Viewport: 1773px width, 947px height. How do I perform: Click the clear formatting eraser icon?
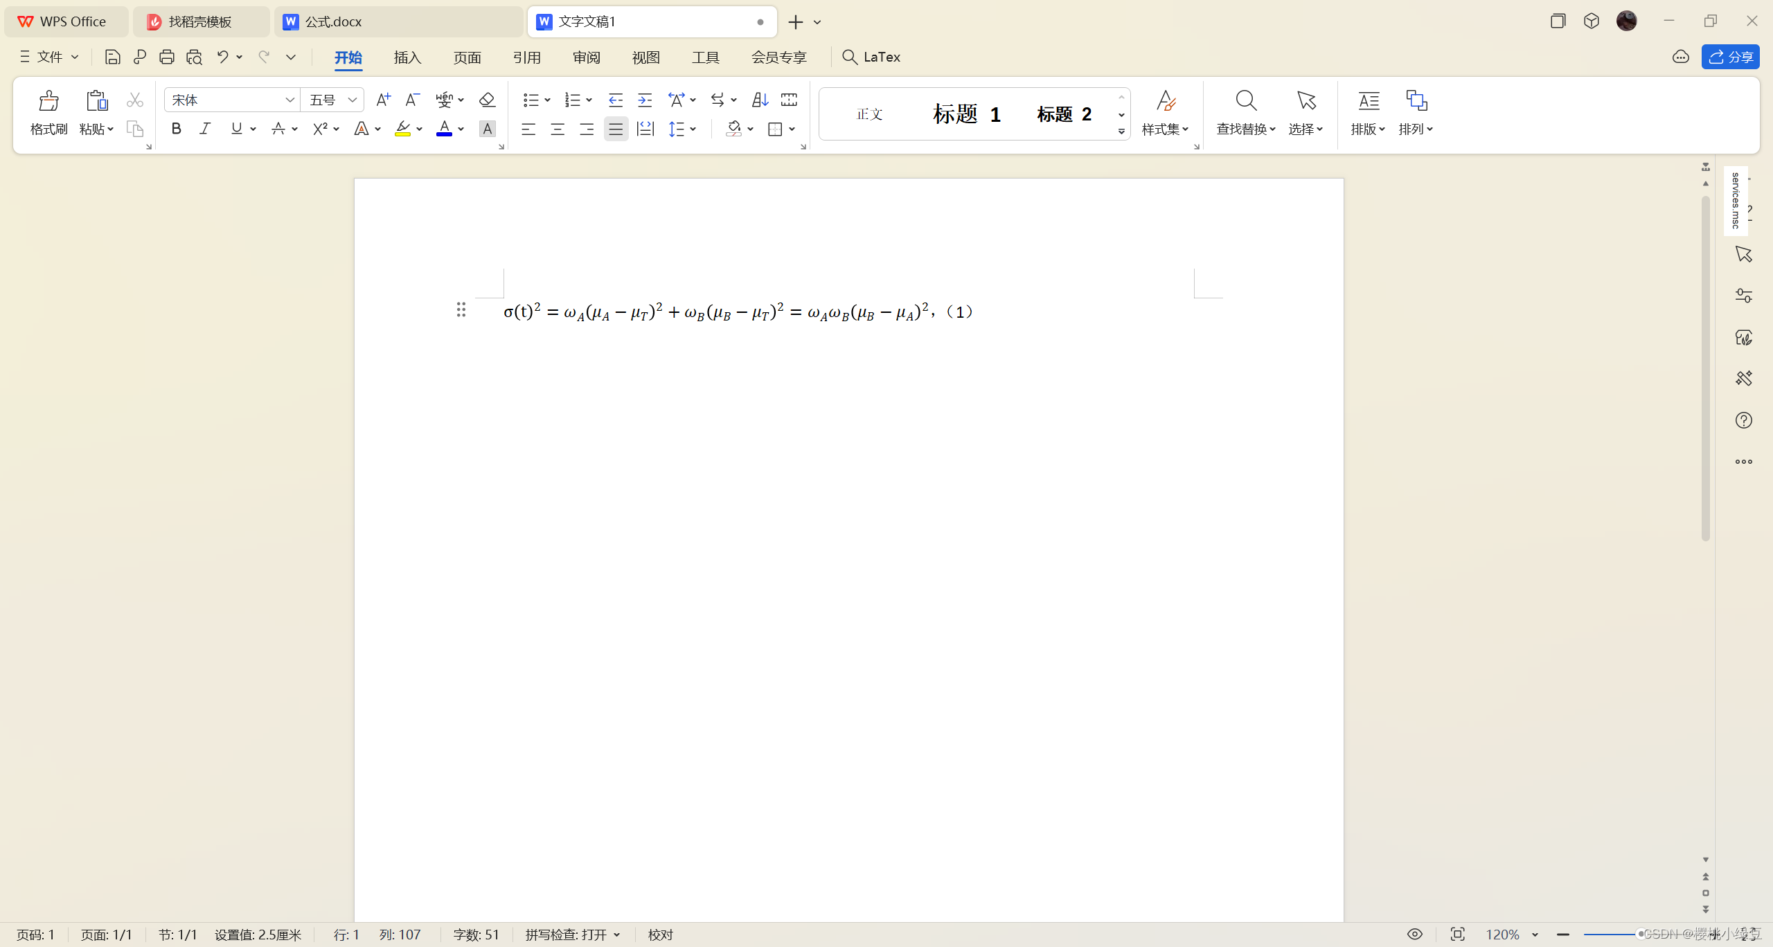tap(487, 100)
